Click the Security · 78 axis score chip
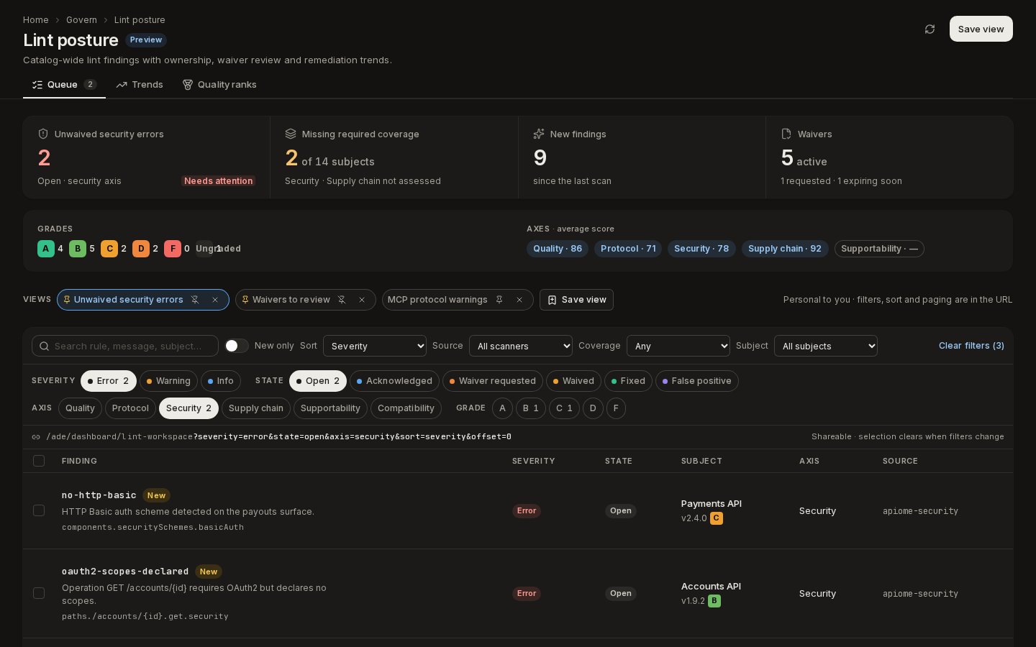This screenshot has height=647, width=1036. (x=701, y=249)
